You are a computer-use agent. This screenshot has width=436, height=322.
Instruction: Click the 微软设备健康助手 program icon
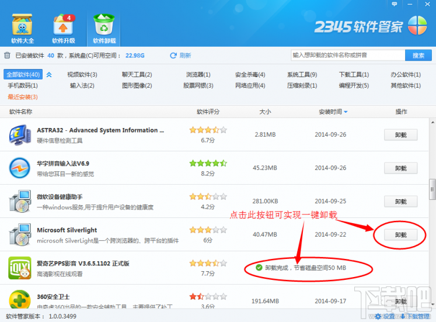20,202
